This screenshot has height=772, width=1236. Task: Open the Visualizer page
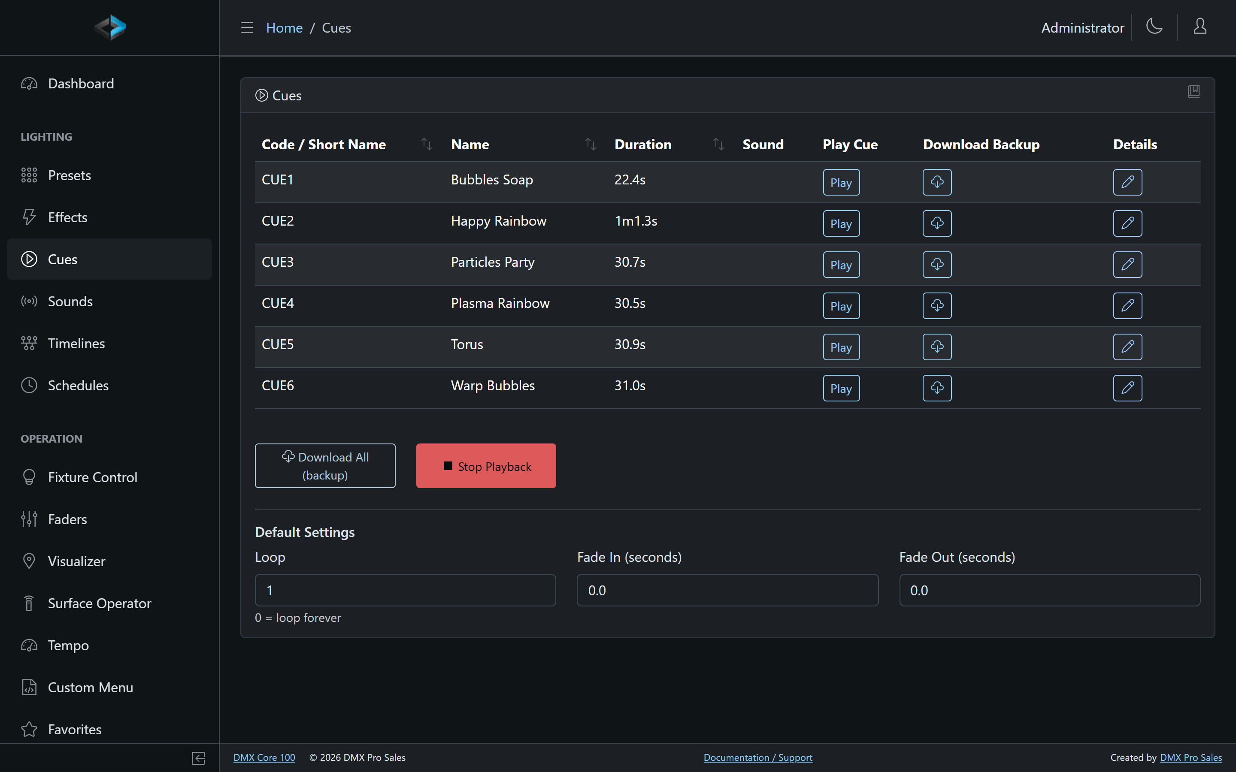click(x=109, y=561)
